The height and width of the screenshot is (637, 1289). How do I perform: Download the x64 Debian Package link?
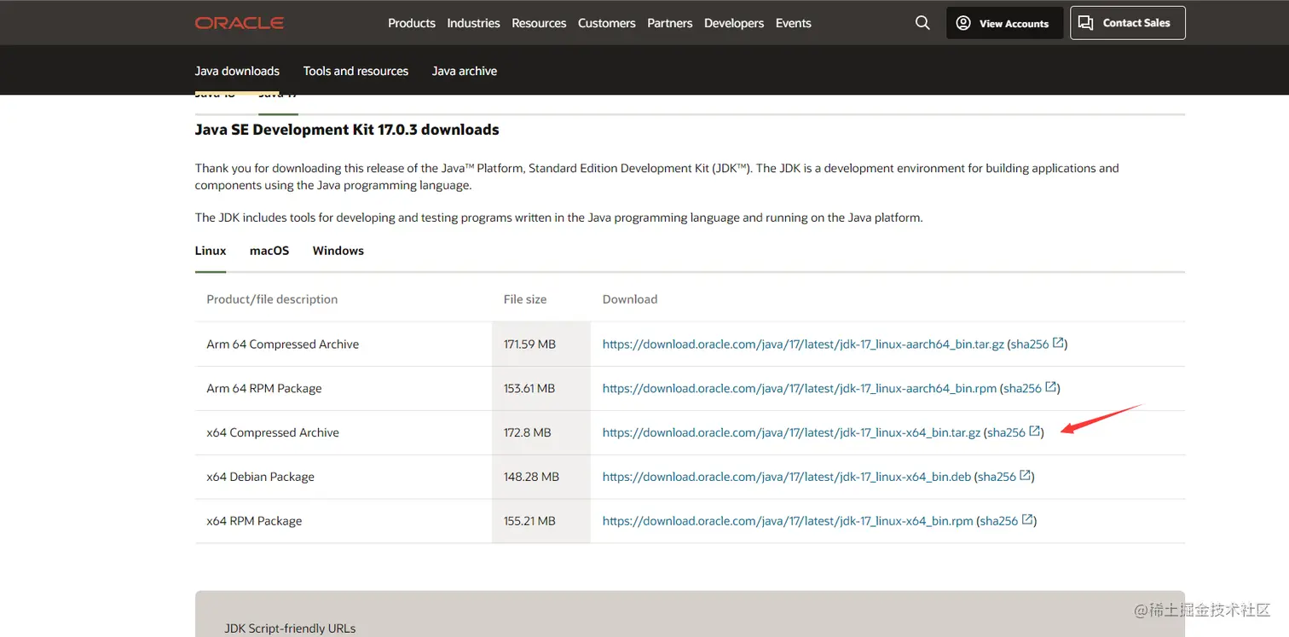[x=786, y=477]
